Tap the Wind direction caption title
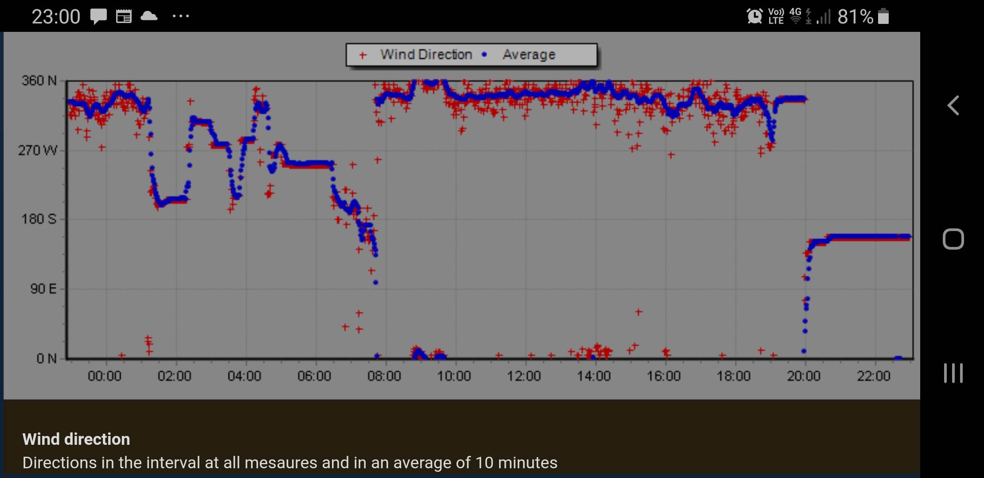 (76, 439)
